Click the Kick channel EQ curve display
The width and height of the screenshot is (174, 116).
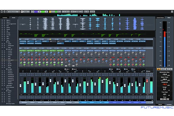[23, 34]
